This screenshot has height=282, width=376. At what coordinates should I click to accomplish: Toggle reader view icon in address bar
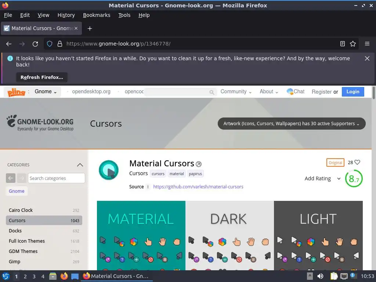[343, 44]
